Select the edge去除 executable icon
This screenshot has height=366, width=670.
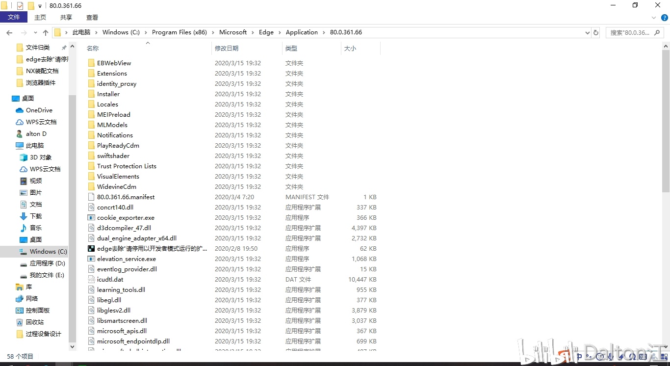91,248
